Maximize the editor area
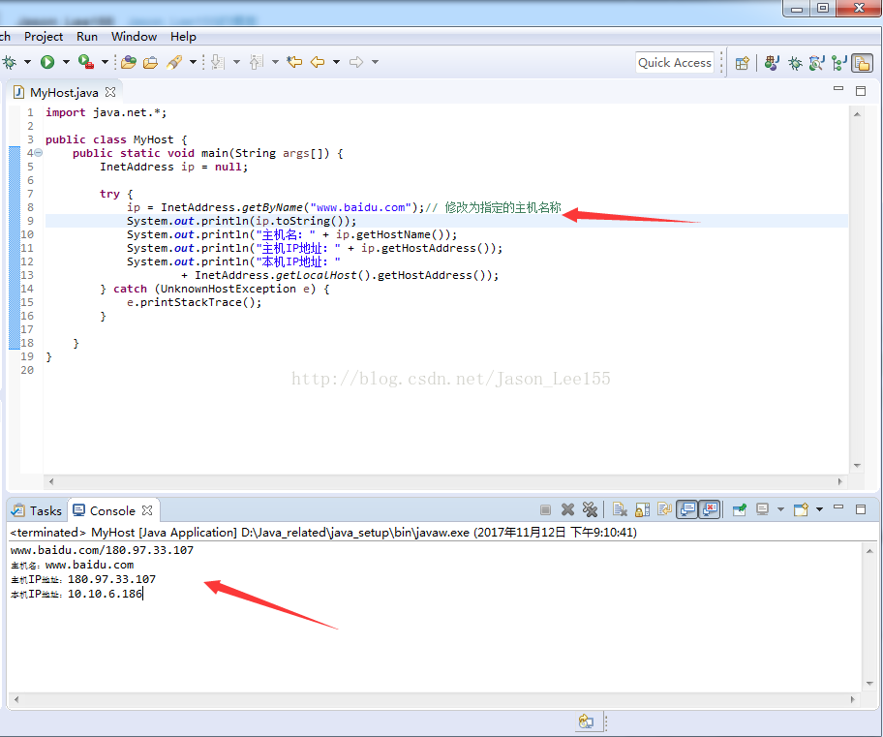The image size is (883, 737). [861, 91]
